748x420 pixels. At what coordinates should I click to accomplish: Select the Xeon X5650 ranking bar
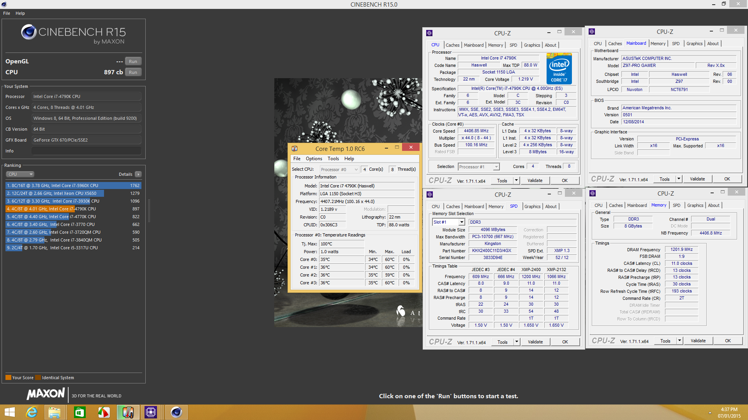point(73,193)
